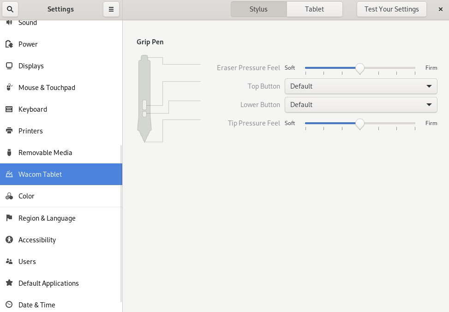Click the search magnifier icon in header

(x=10, y=9)
